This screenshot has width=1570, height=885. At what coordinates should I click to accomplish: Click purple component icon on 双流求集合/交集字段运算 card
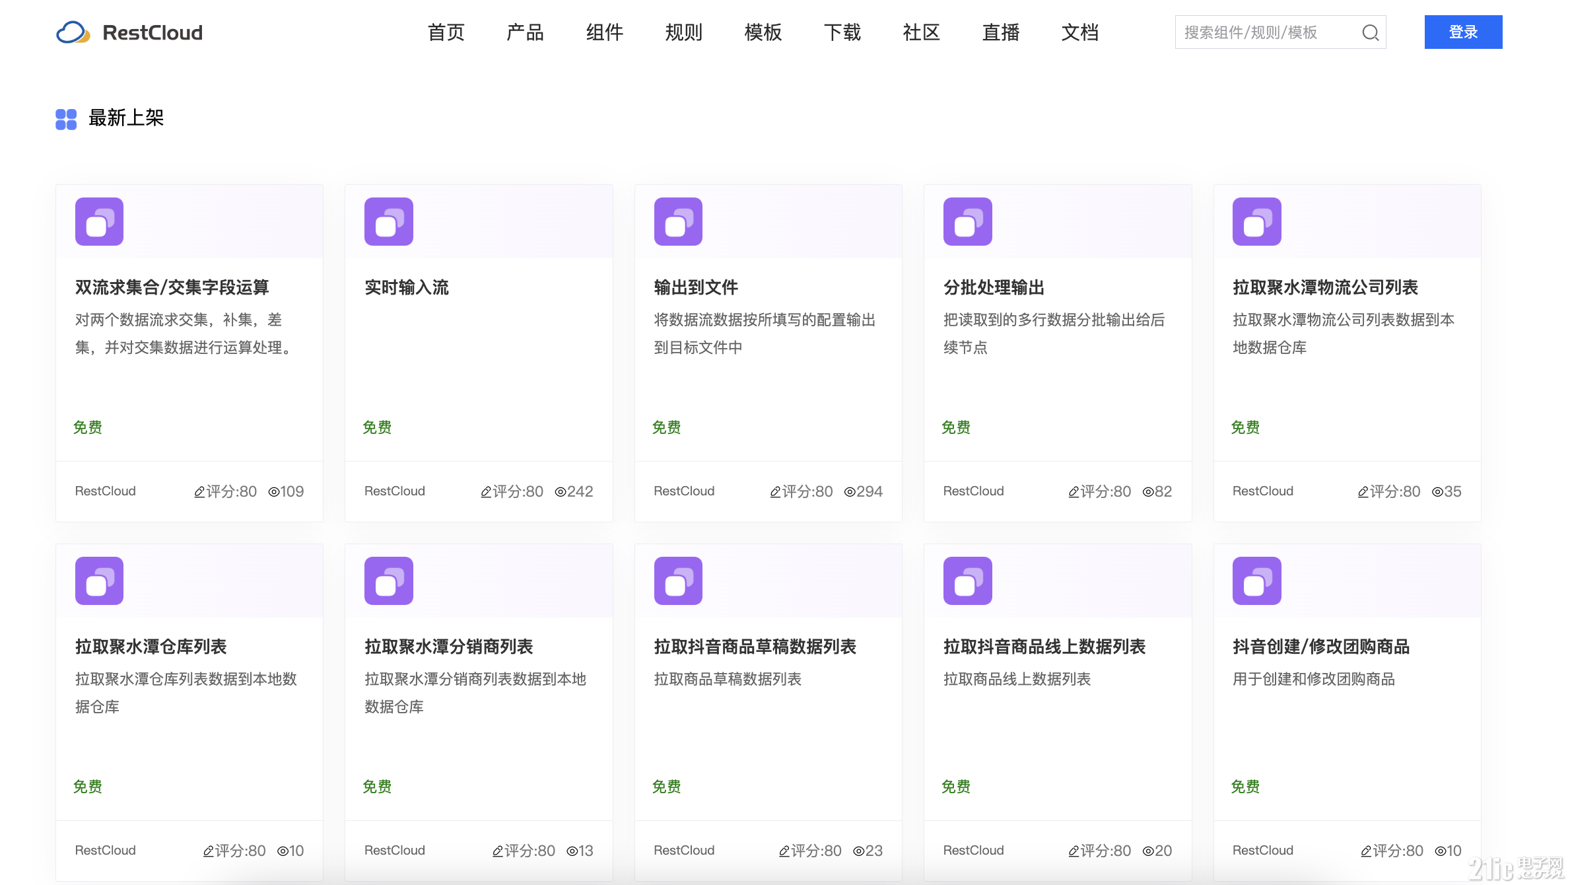coord(99,221)
